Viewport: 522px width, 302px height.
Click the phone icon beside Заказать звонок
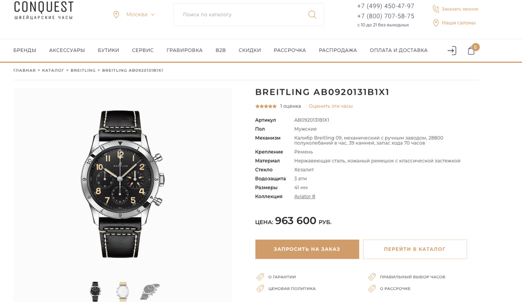(436, 9)
